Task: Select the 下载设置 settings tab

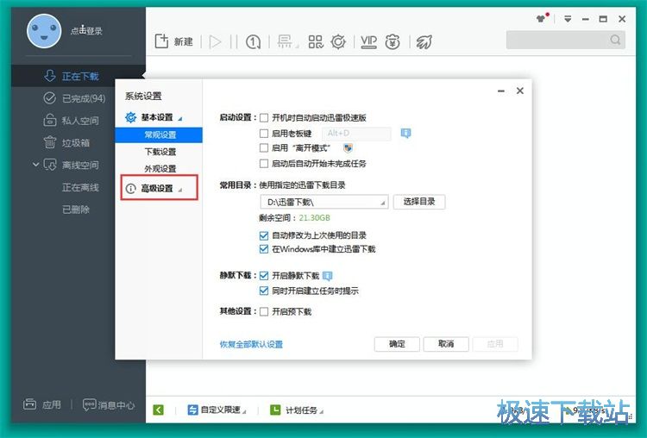Action: click(x=160, y=152)
